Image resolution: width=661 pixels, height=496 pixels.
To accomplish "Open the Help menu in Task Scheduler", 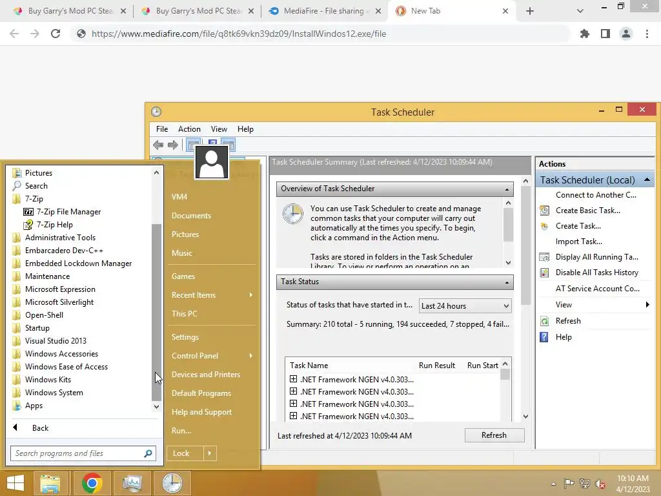I will click(245, 129).
